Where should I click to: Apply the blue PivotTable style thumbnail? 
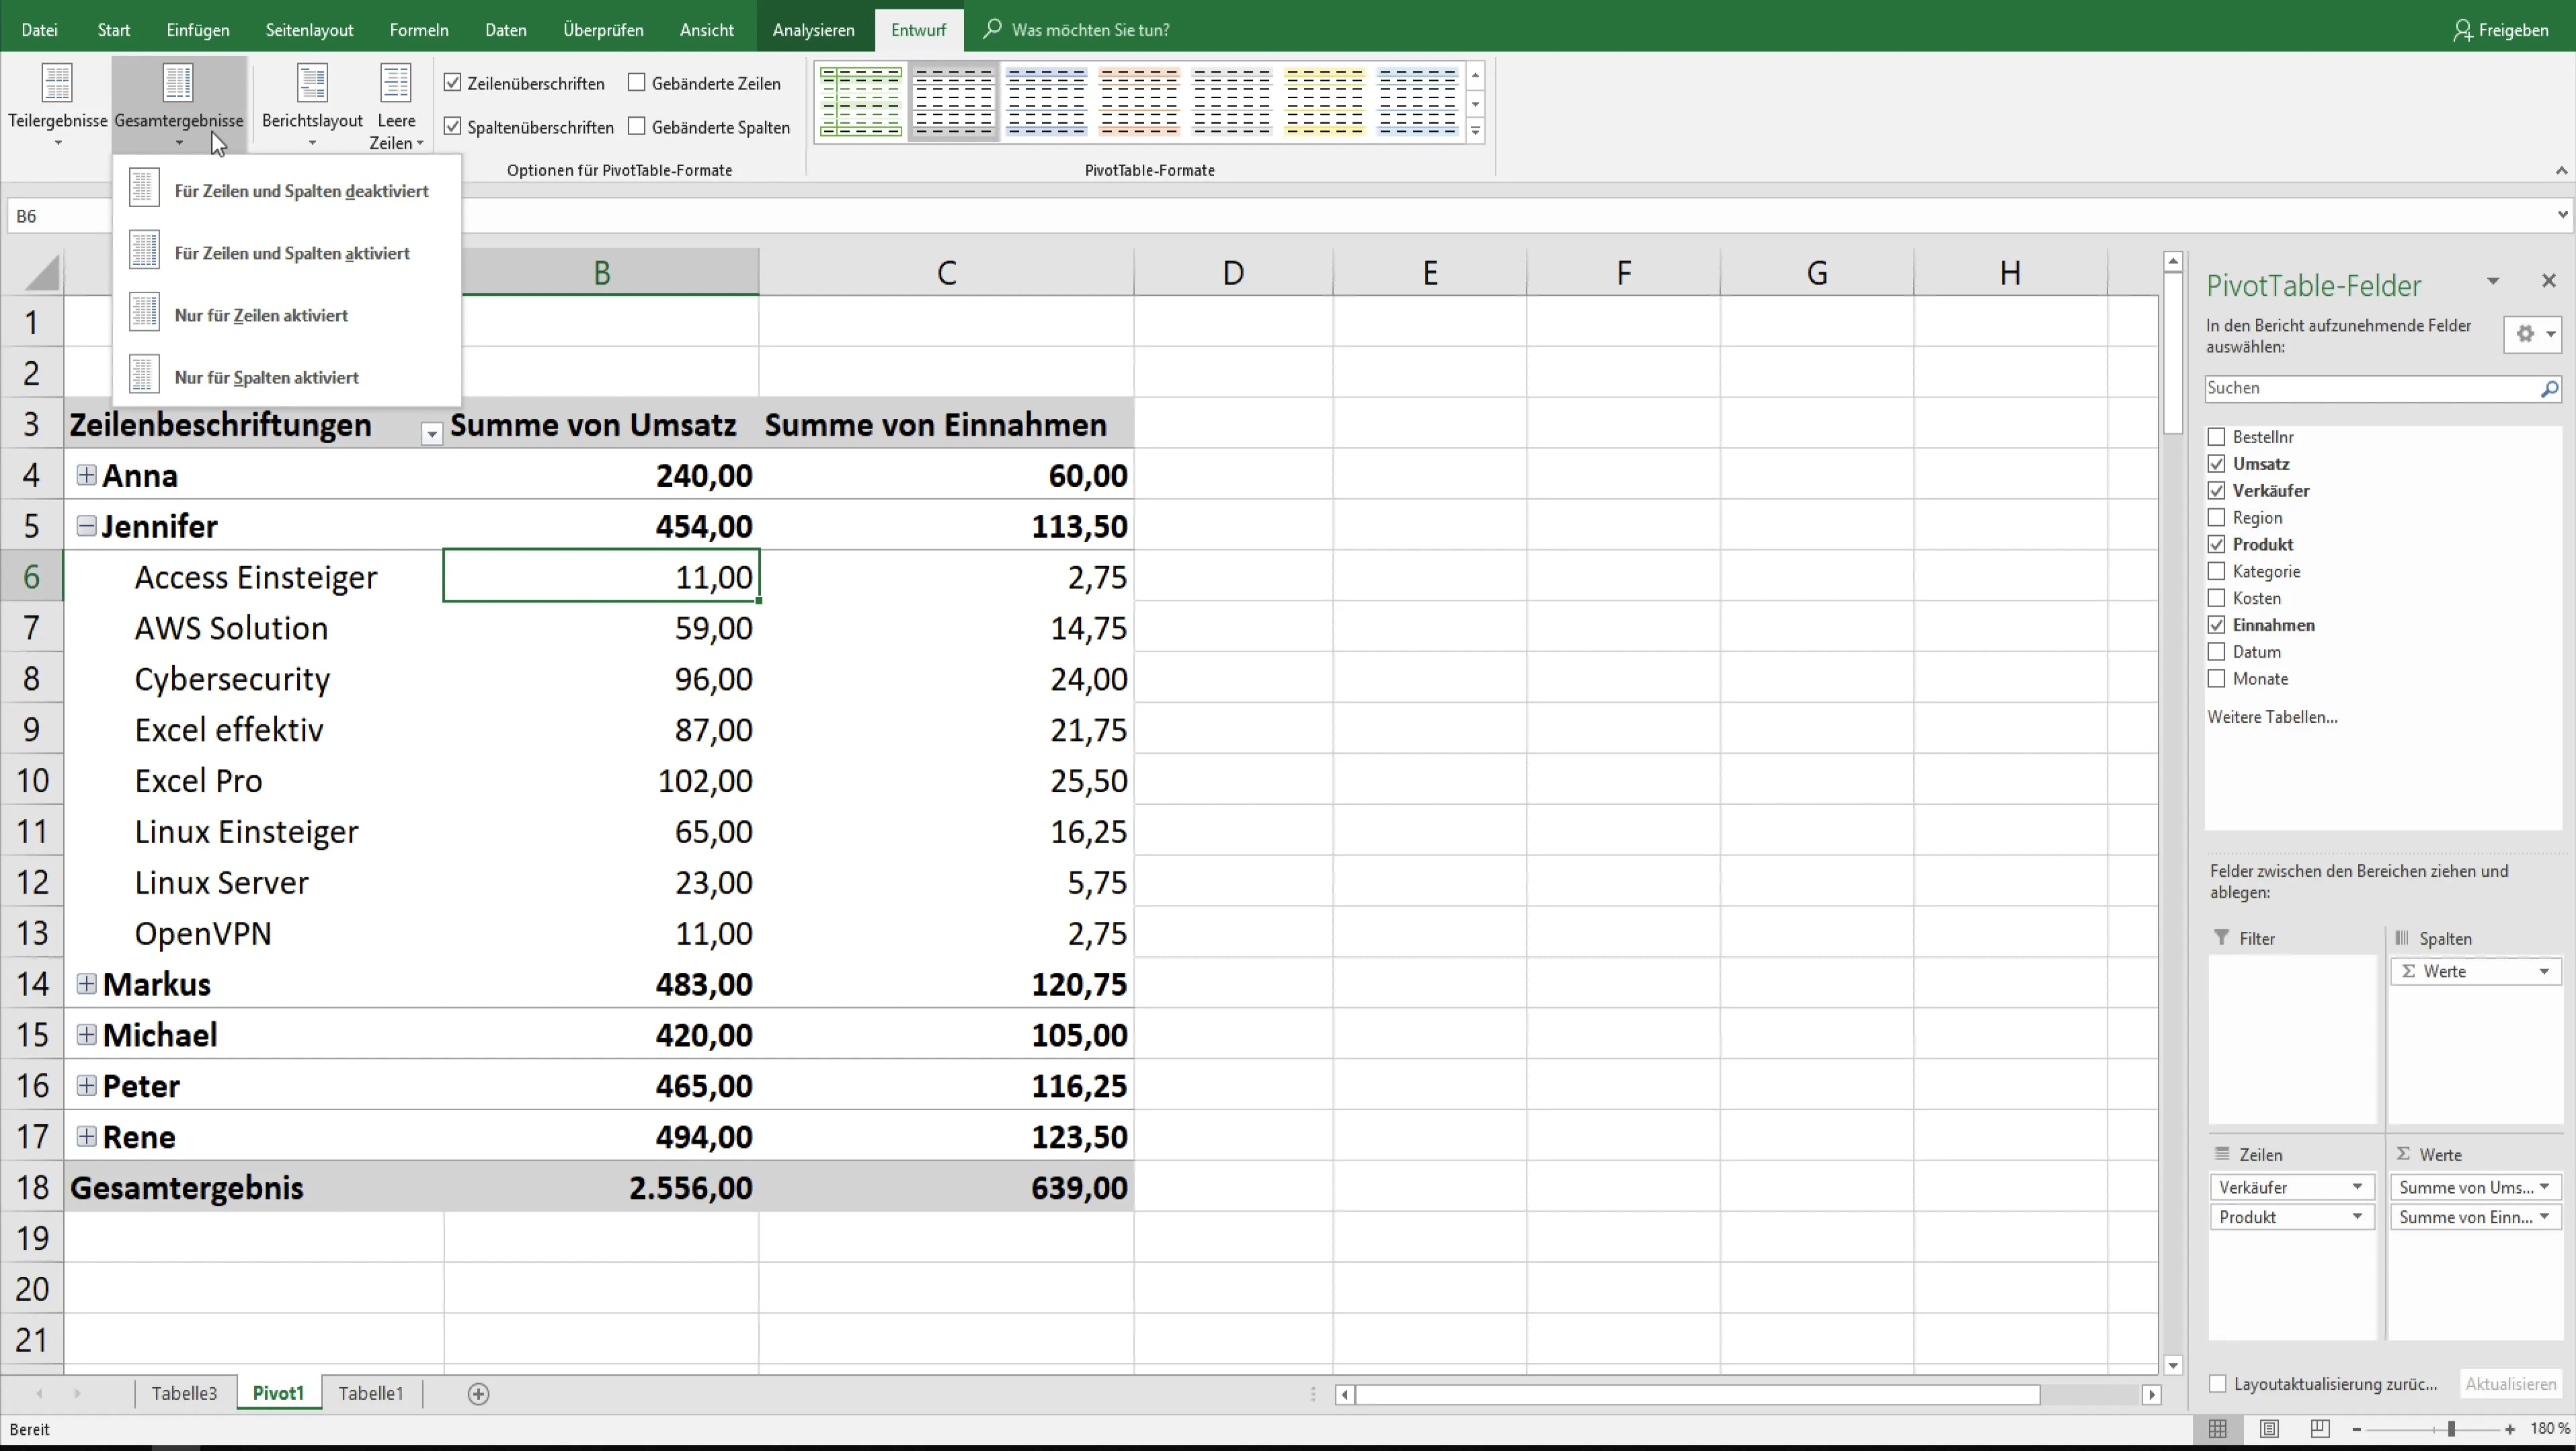(x=1046, y=101)
